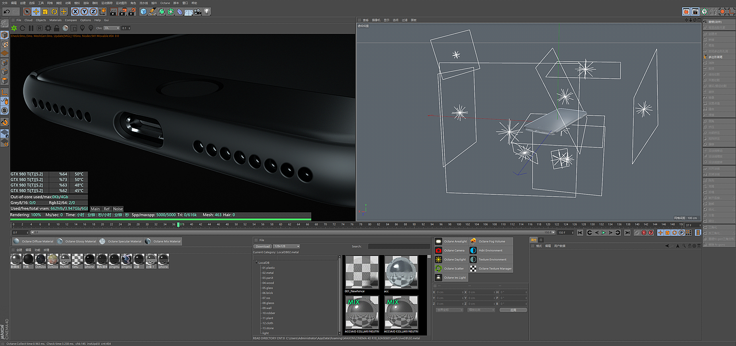
Task: Add Hdri Environment
Action: (x=490, y=250)
